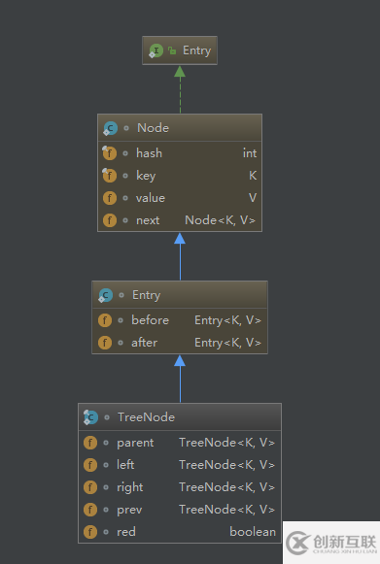This screenshot has height=564, width=380.
Task: Select the boolean type of red
Action: [253, 532]
